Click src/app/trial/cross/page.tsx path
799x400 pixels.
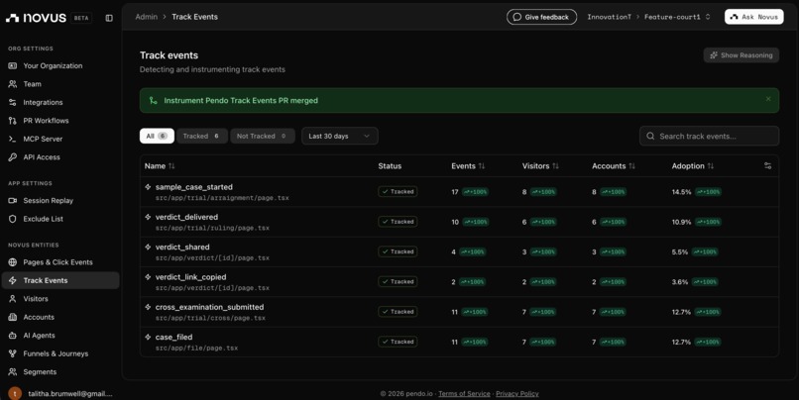tap(210, 318)
